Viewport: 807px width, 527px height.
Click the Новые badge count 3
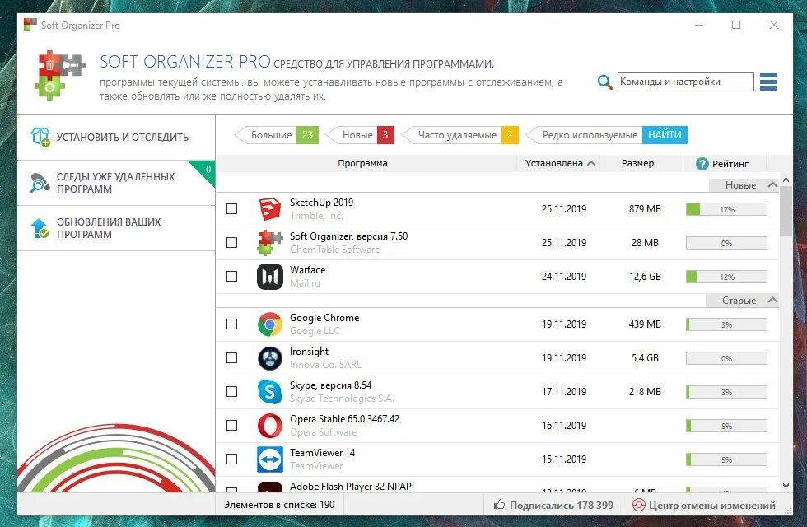tap(385, 135)
